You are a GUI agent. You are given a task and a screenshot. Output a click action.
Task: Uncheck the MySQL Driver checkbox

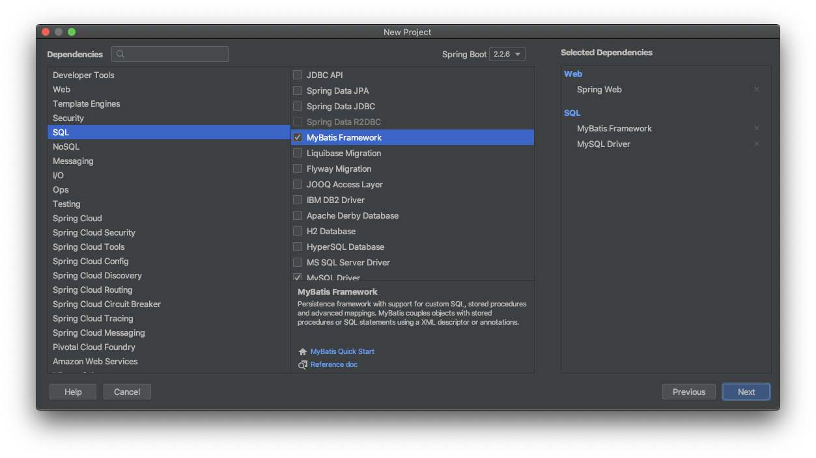tap(298, 277)
